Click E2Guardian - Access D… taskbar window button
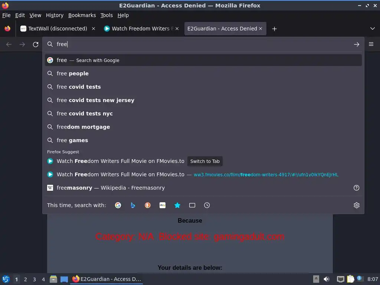The height and width of the screenshot is (285, 380). tap(107, 279)
